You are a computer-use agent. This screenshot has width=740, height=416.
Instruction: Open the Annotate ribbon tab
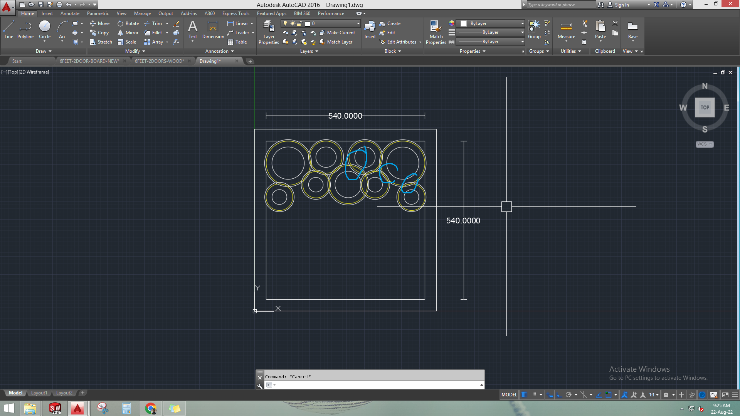coord(70,13)
